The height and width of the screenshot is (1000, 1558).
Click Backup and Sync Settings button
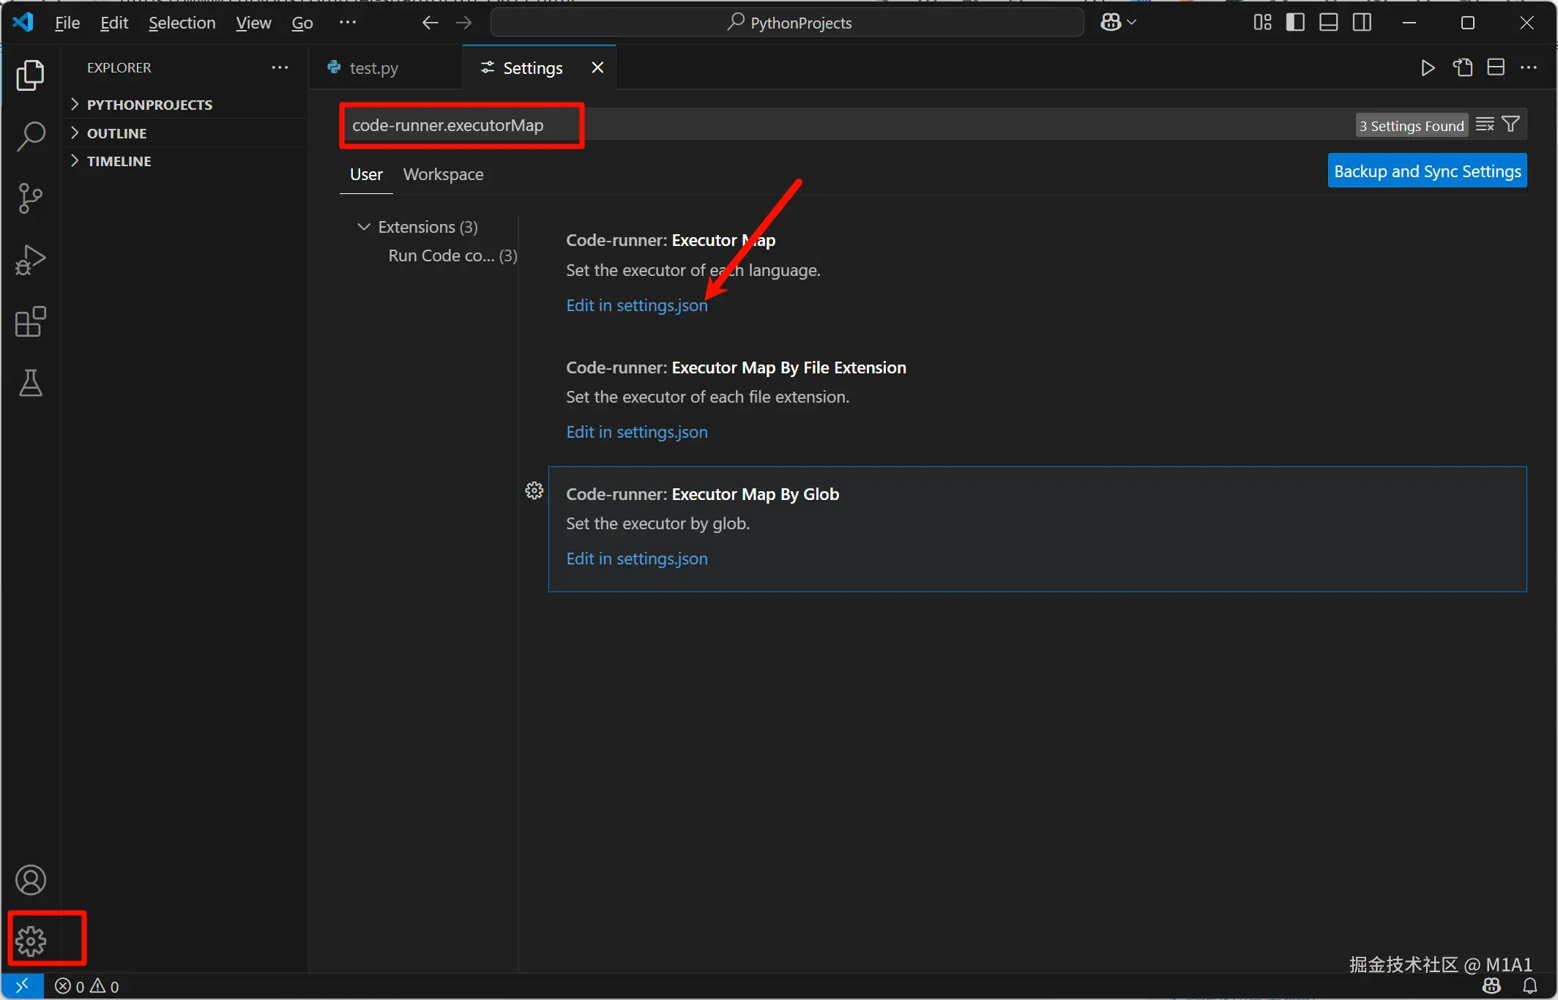point(1426,171)
